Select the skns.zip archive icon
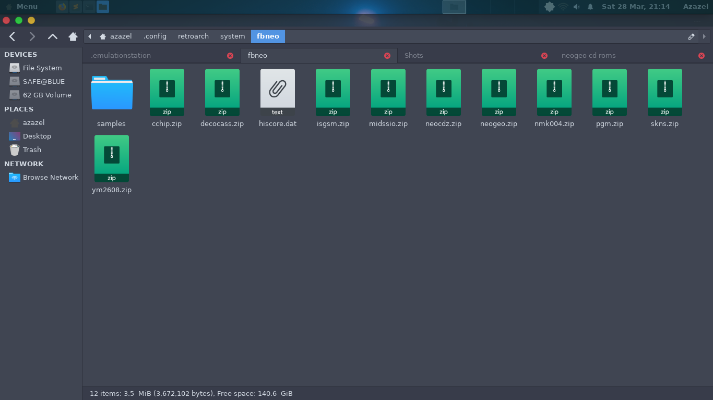Viewport: 713px width, 400px height. 665,92
